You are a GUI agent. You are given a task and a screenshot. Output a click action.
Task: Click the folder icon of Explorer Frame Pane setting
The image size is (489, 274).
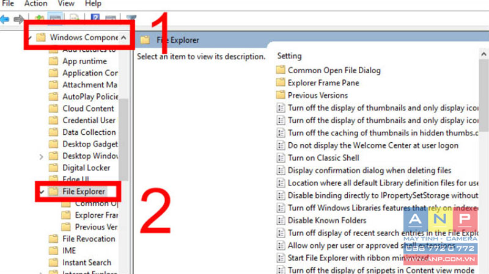(281, 82)
